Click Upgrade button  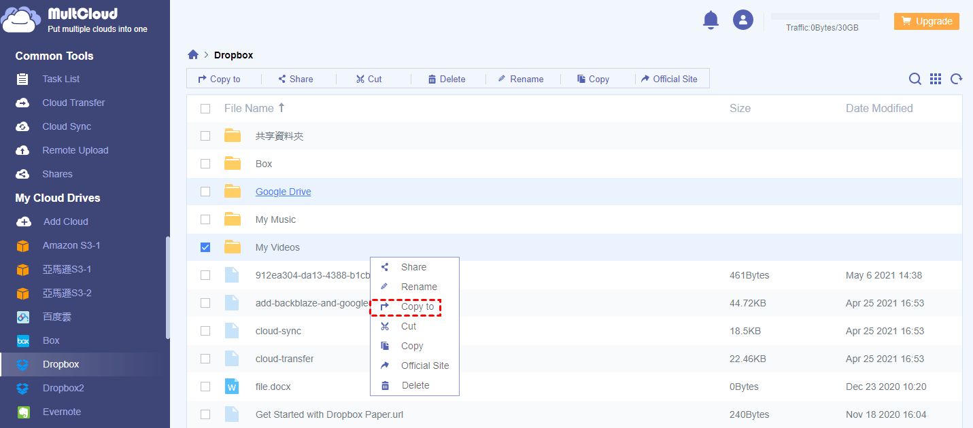click(927, 21)
